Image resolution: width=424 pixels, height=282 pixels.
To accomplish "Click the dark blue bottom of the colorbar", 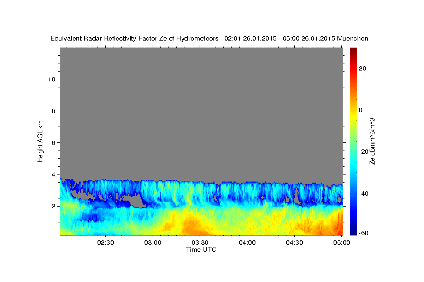I will point(353,232).
